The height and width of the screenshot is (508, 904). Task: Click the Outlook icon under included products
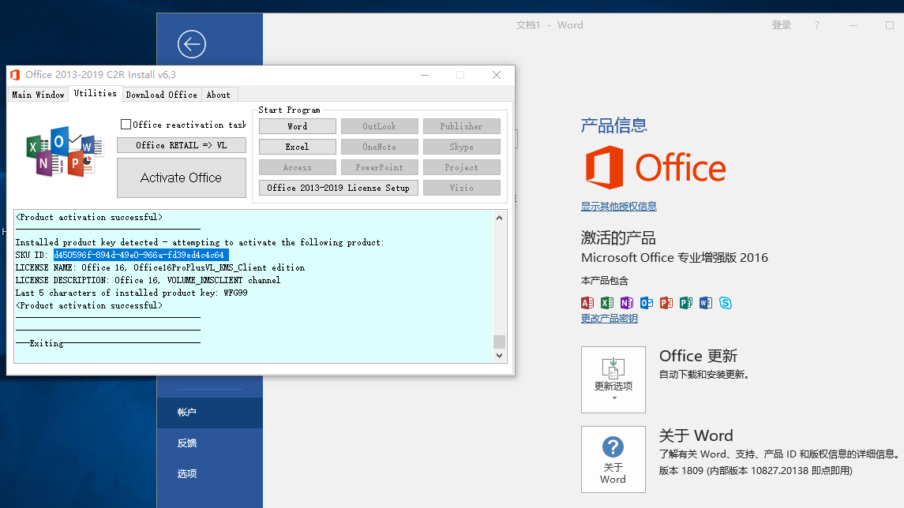click(x=647, y=303)
